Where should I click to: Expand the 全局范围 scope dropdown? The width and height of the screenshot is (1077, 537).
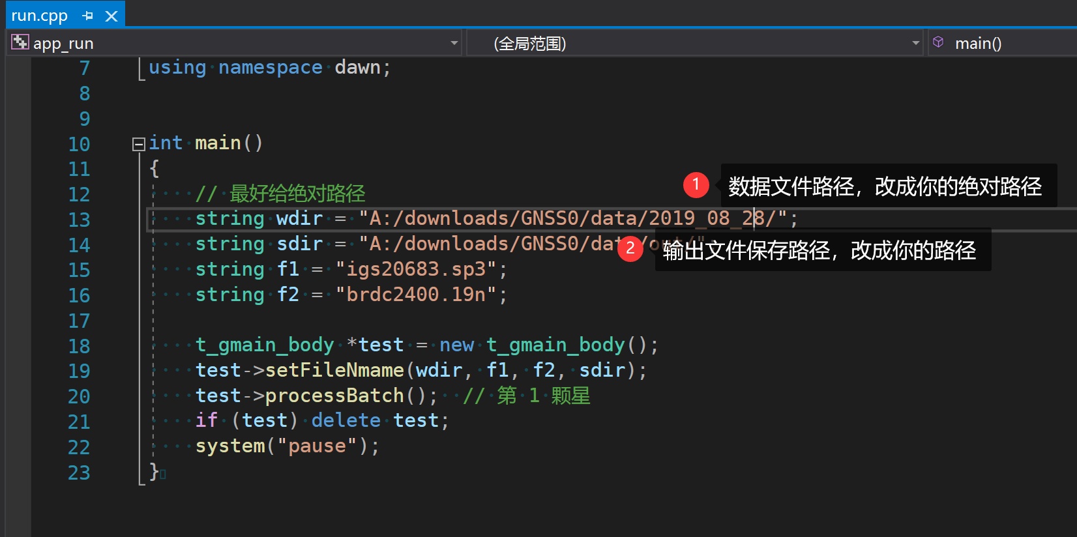pyautogui.click(x=915, y=44)
